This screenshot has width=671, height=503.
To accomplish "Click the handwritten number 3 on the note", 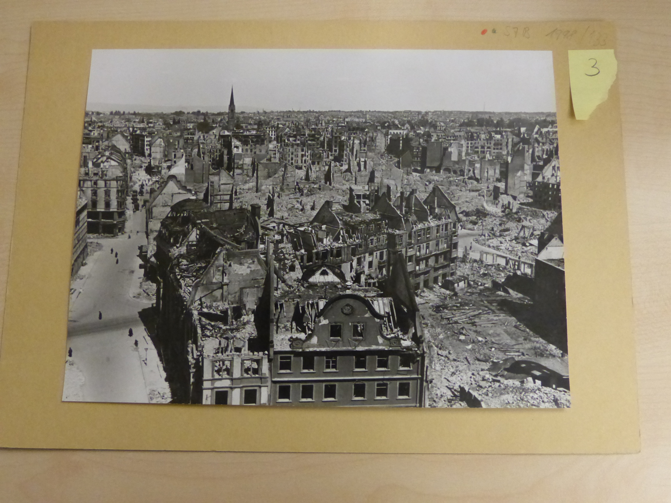I will pos(592,68).
